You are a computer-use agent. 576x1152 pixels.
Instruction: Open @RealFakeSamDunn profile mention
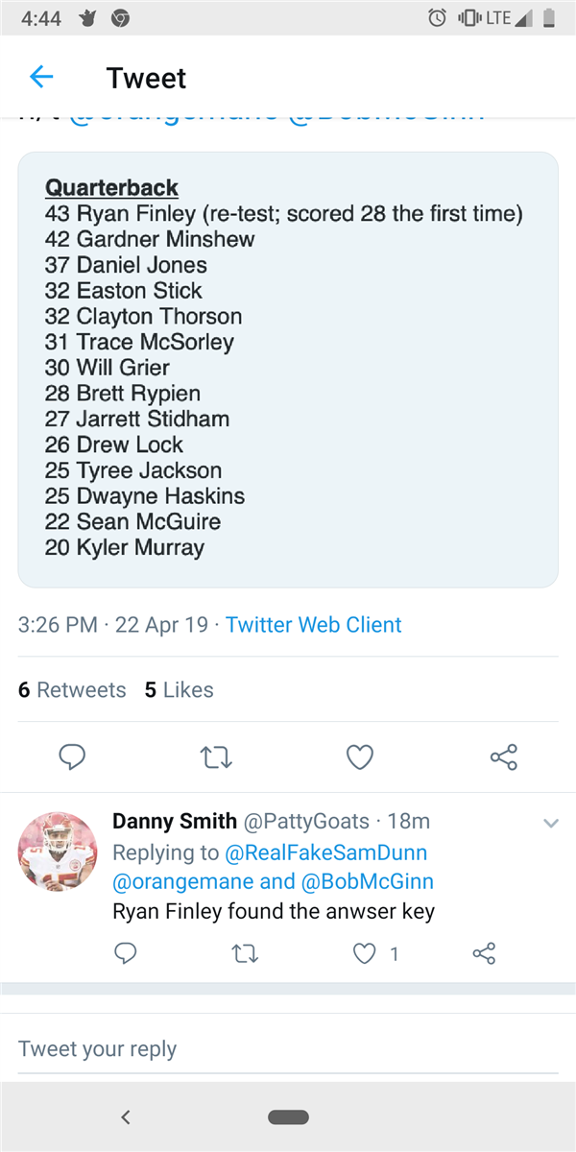[x=325, y=852]
